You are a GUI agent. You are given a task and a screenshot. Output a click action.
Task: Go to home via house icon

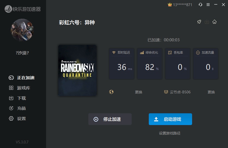[214, 22]
